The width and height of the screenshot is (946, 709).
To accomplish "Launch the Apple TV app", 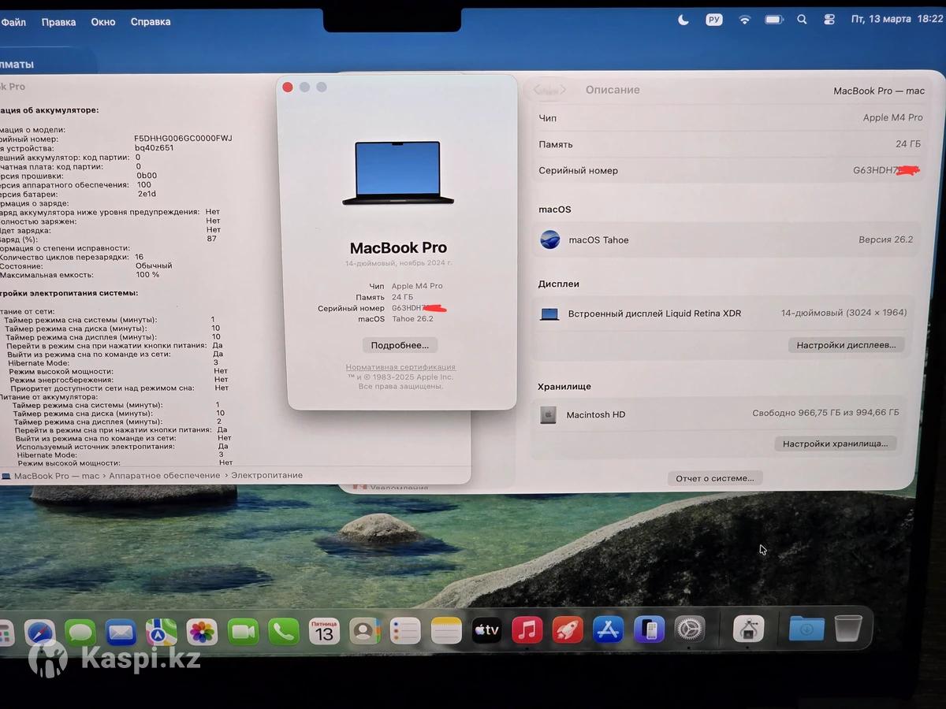I will pos(486,630).
